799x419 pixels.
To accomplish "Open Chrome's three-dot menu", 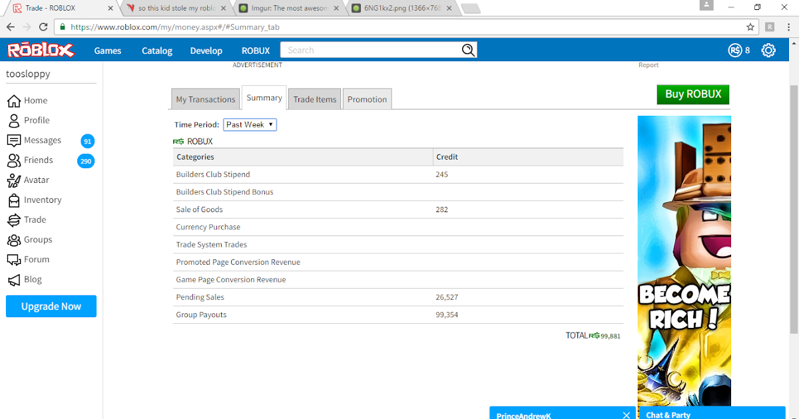I will (x=789, y=27).
